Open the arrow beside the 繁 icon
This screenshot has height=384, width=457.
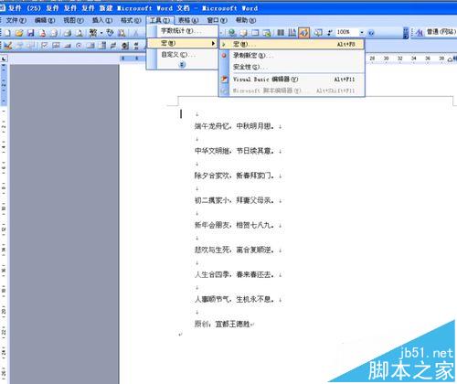pyautogui.click(x=101, y=33)
